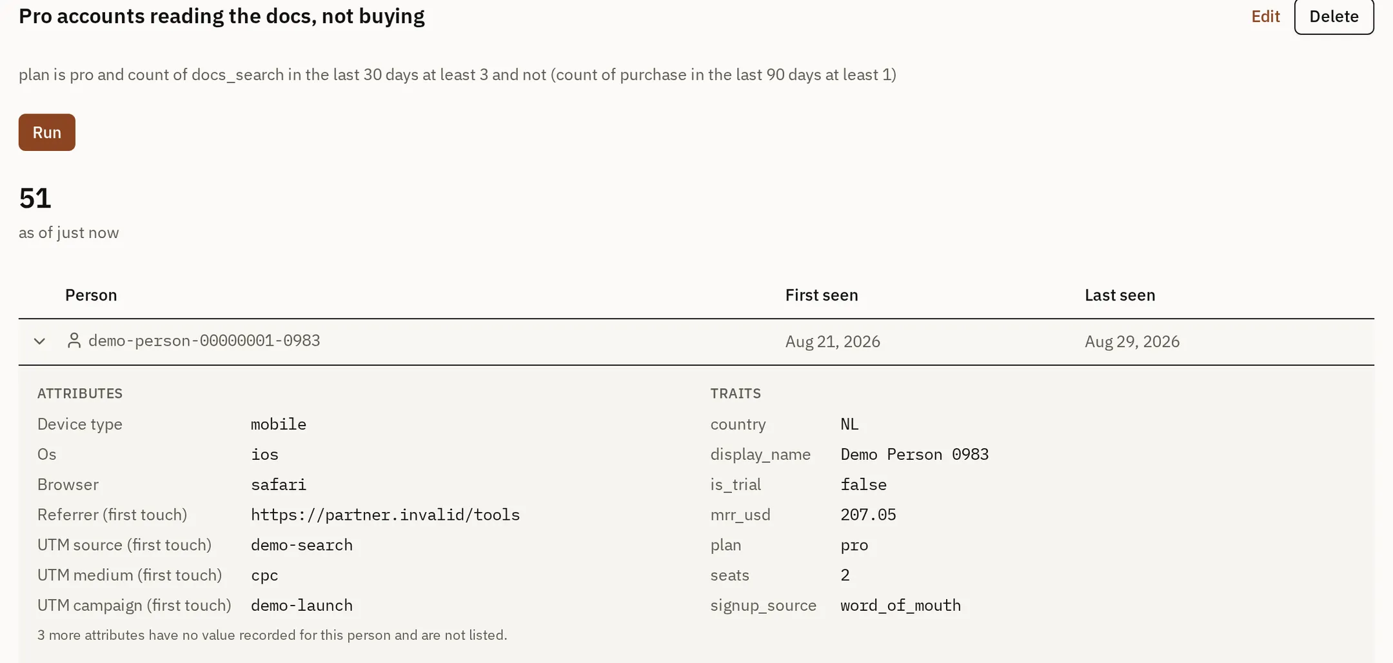Click the referrer URL https://partner.invalid/tools

(x=385, y=515)
